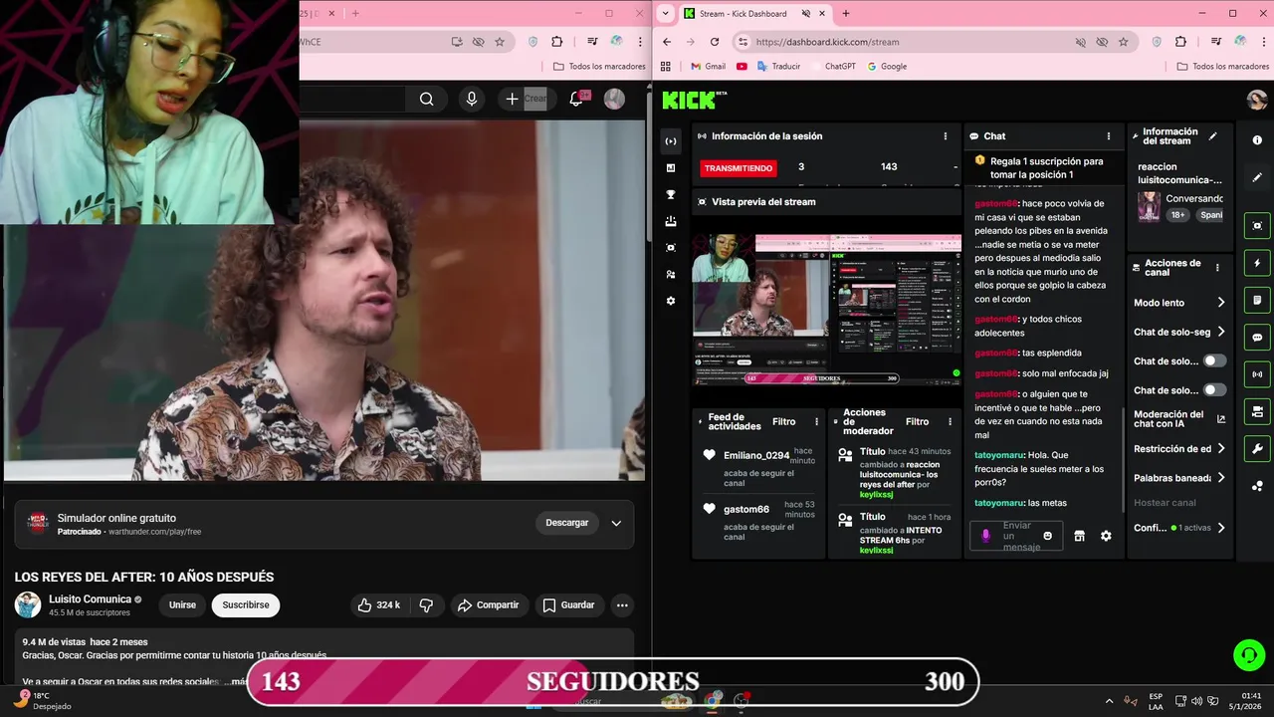Open Acciones de moderador options menu
Image resolution: width=1274 pixels, height=717 pixels.
click(x=950, y=422)
